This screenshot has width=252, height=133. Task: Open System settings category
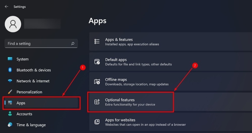click(x=22, y=59)
